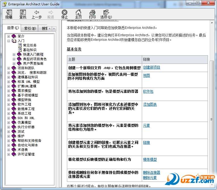Click the book icon beside 简介

(x=14, y=36)
